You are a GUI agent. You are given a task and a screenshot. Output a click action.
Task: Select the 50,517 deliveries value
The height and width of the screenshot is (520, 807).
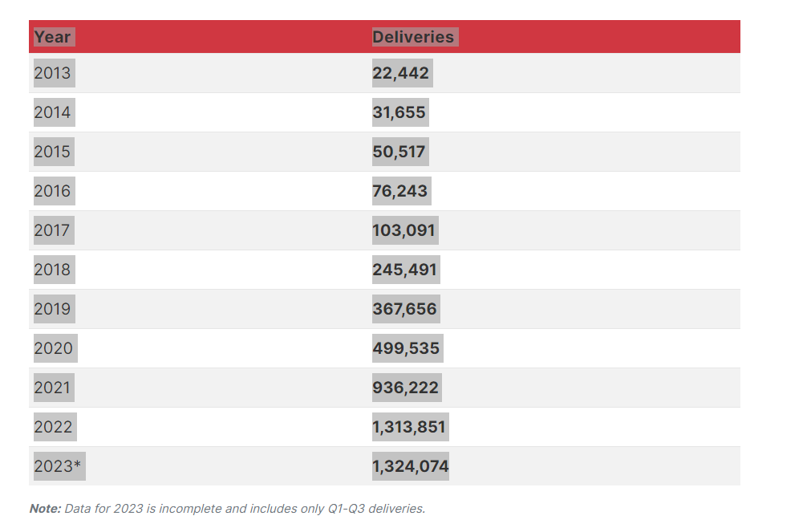coord(400,152)
